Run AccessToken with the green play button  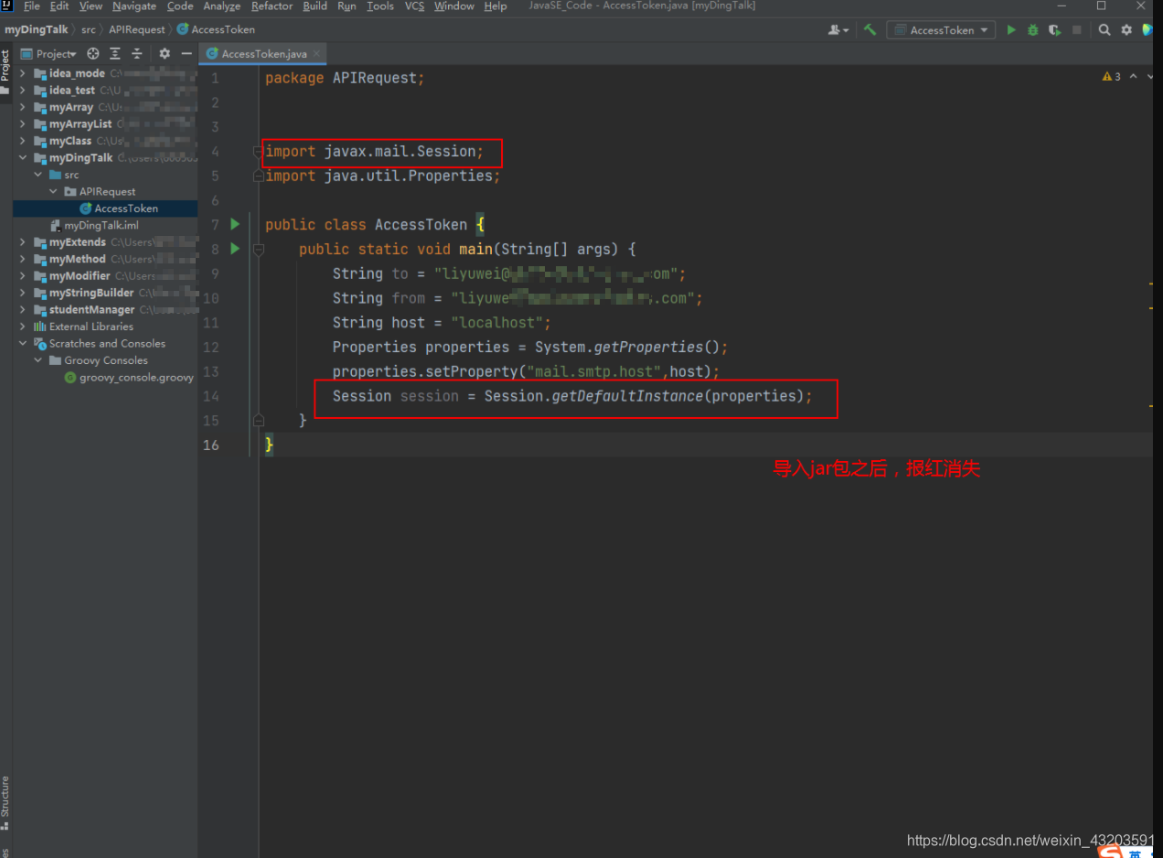point(1011,30)
